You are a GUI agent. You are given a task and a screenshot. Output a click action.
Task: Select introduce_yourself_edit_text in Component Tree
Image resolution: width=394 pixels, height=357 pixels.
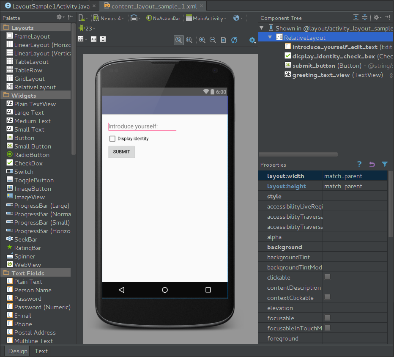pyautogui.click(x=335, y=47)
